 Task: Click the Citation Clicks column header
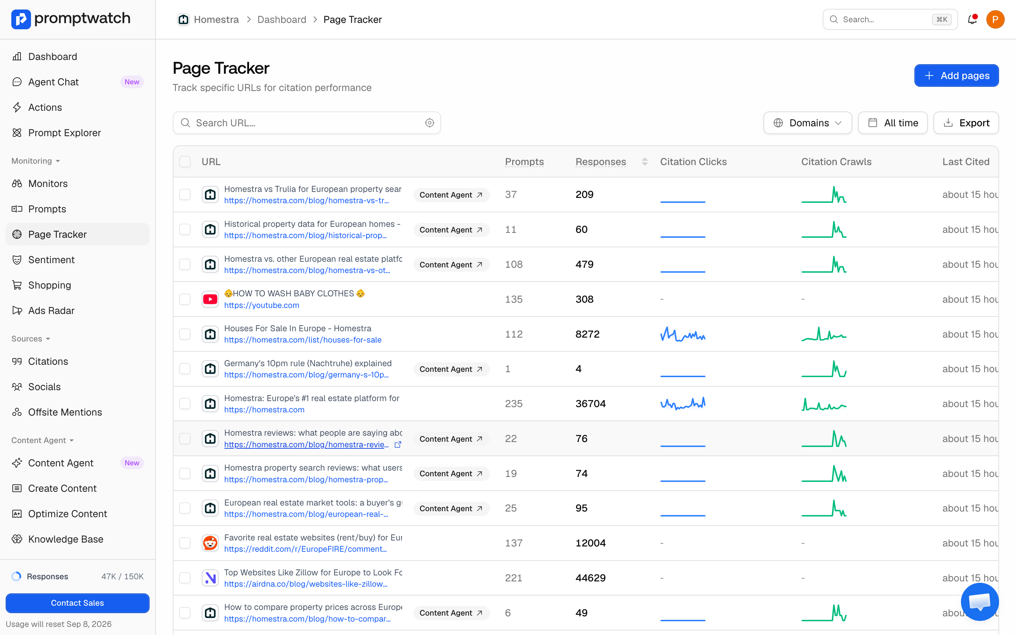click(x=693, y=162)
